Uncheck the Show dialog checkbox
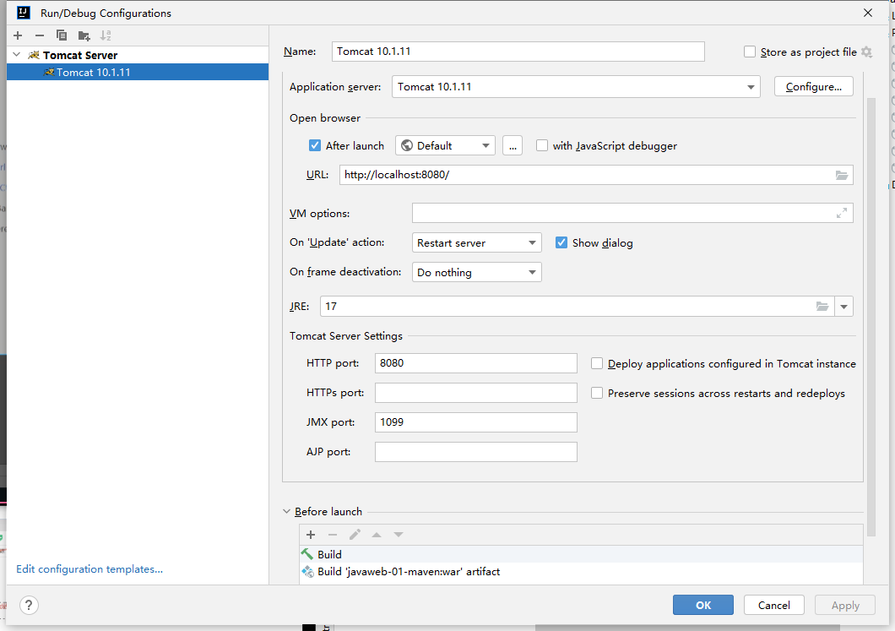895x631 pixels. coord(561,242)
